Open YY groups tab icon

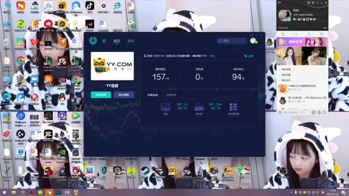[x=309, y=34]
